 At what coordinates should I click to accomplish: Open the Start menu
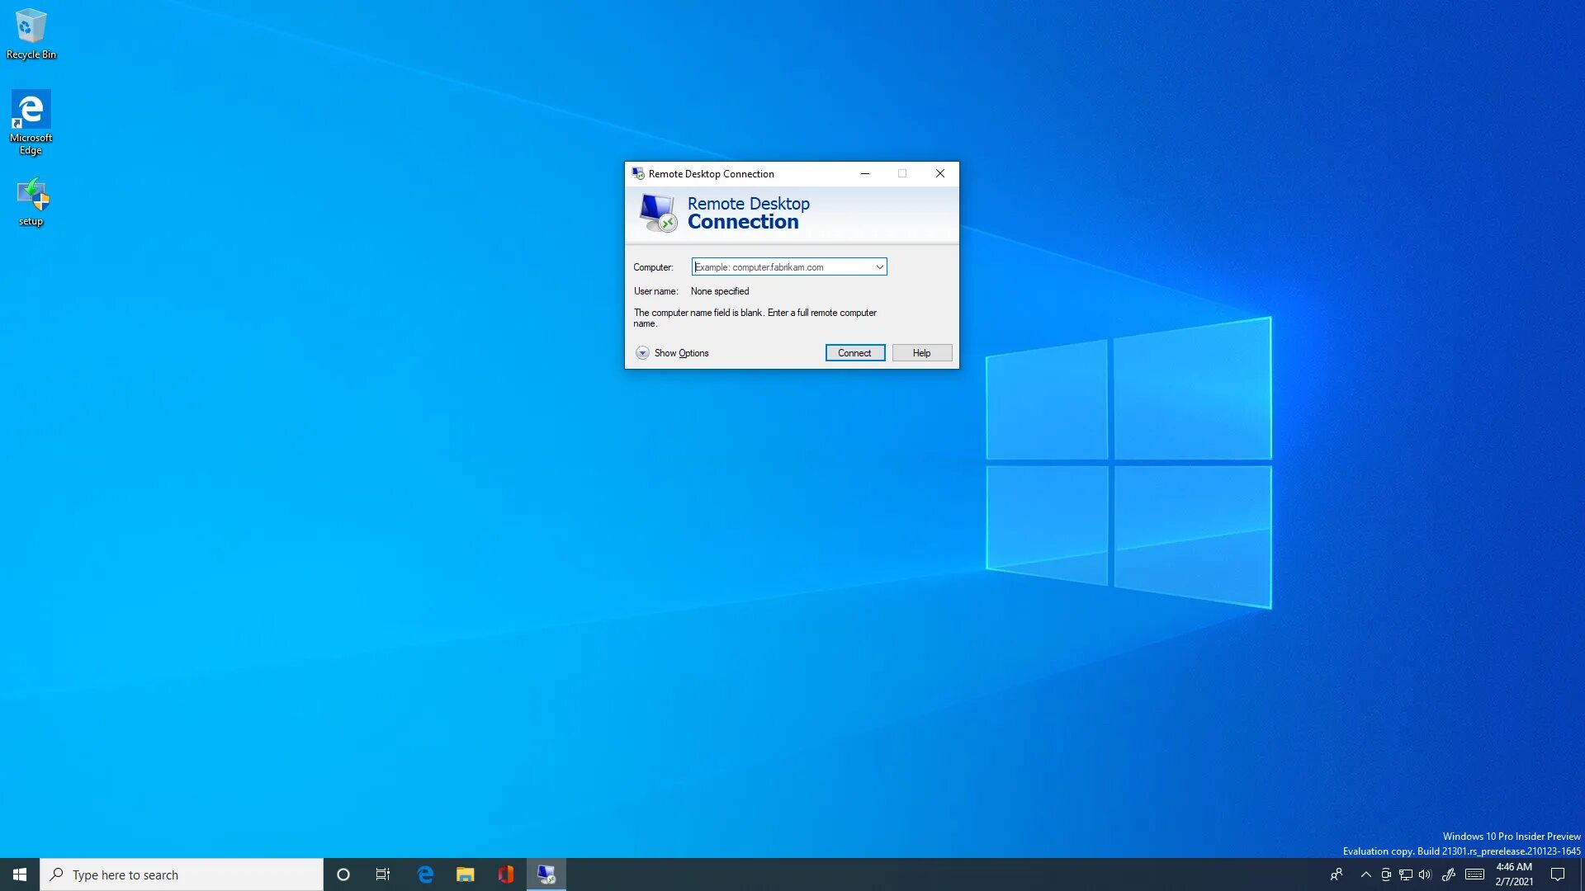(x=20, y=874)
